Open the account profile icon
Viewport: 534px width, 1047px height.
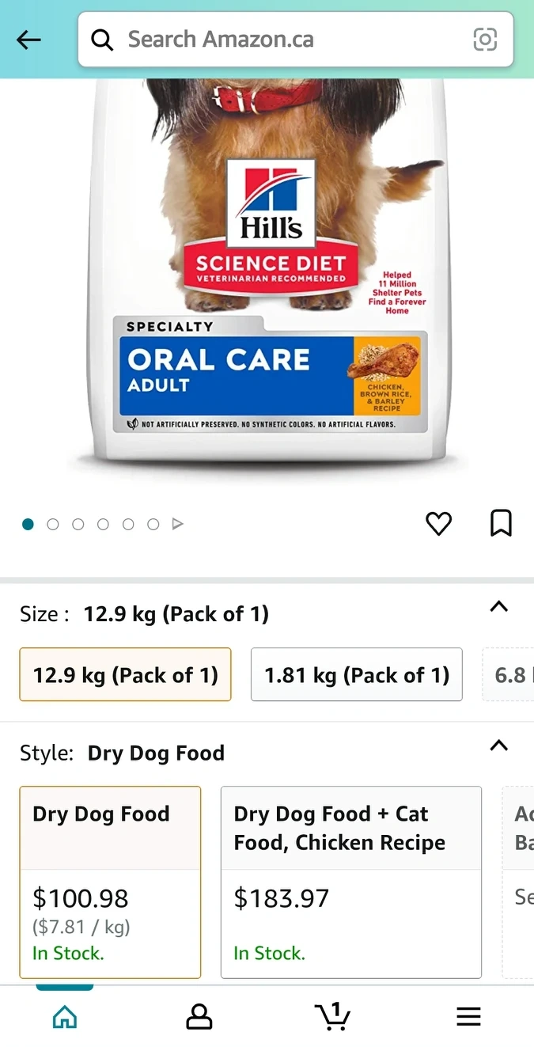tap(199, 1016)
